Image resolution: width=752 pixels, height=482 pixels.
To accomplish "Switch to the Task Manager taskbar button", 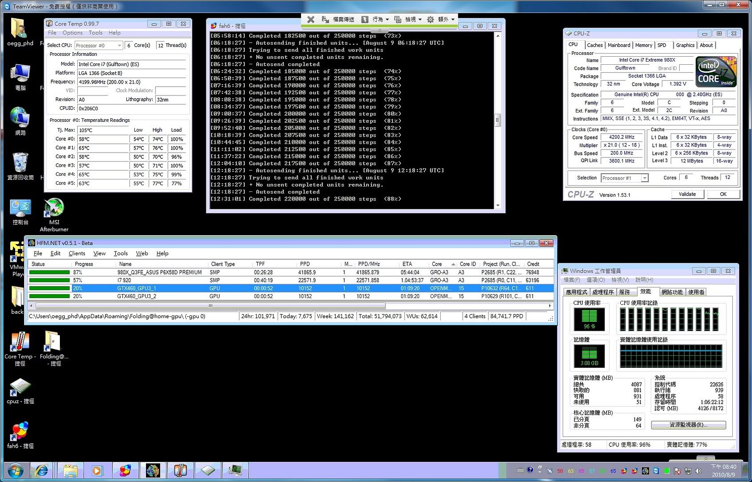I will (236, 470).
